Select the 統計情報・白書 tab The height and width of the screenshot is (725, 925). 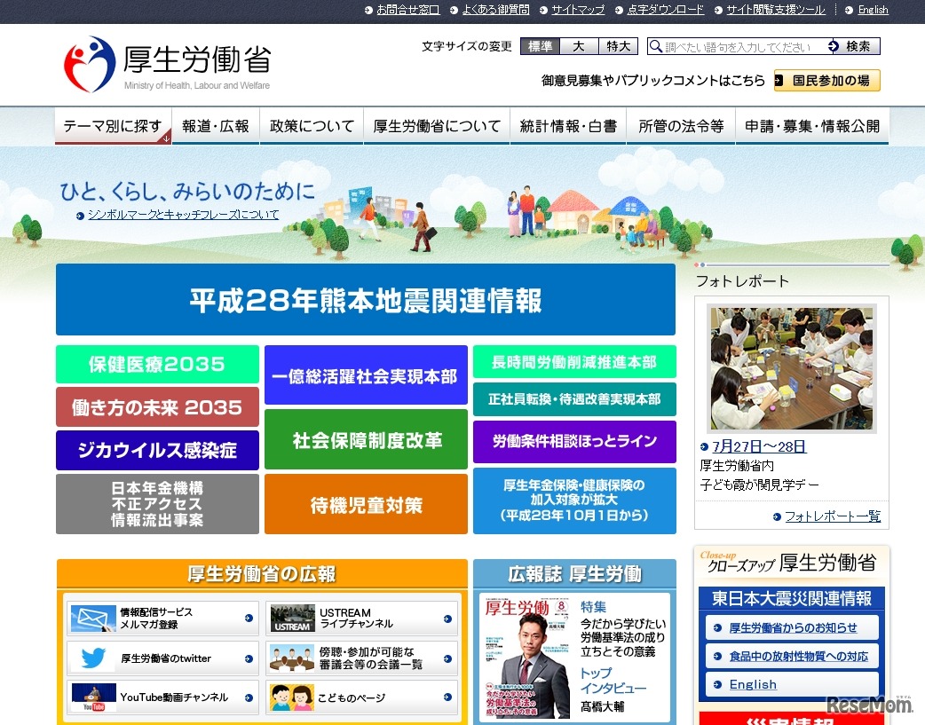pyautogui.click(x=567, y=126)
